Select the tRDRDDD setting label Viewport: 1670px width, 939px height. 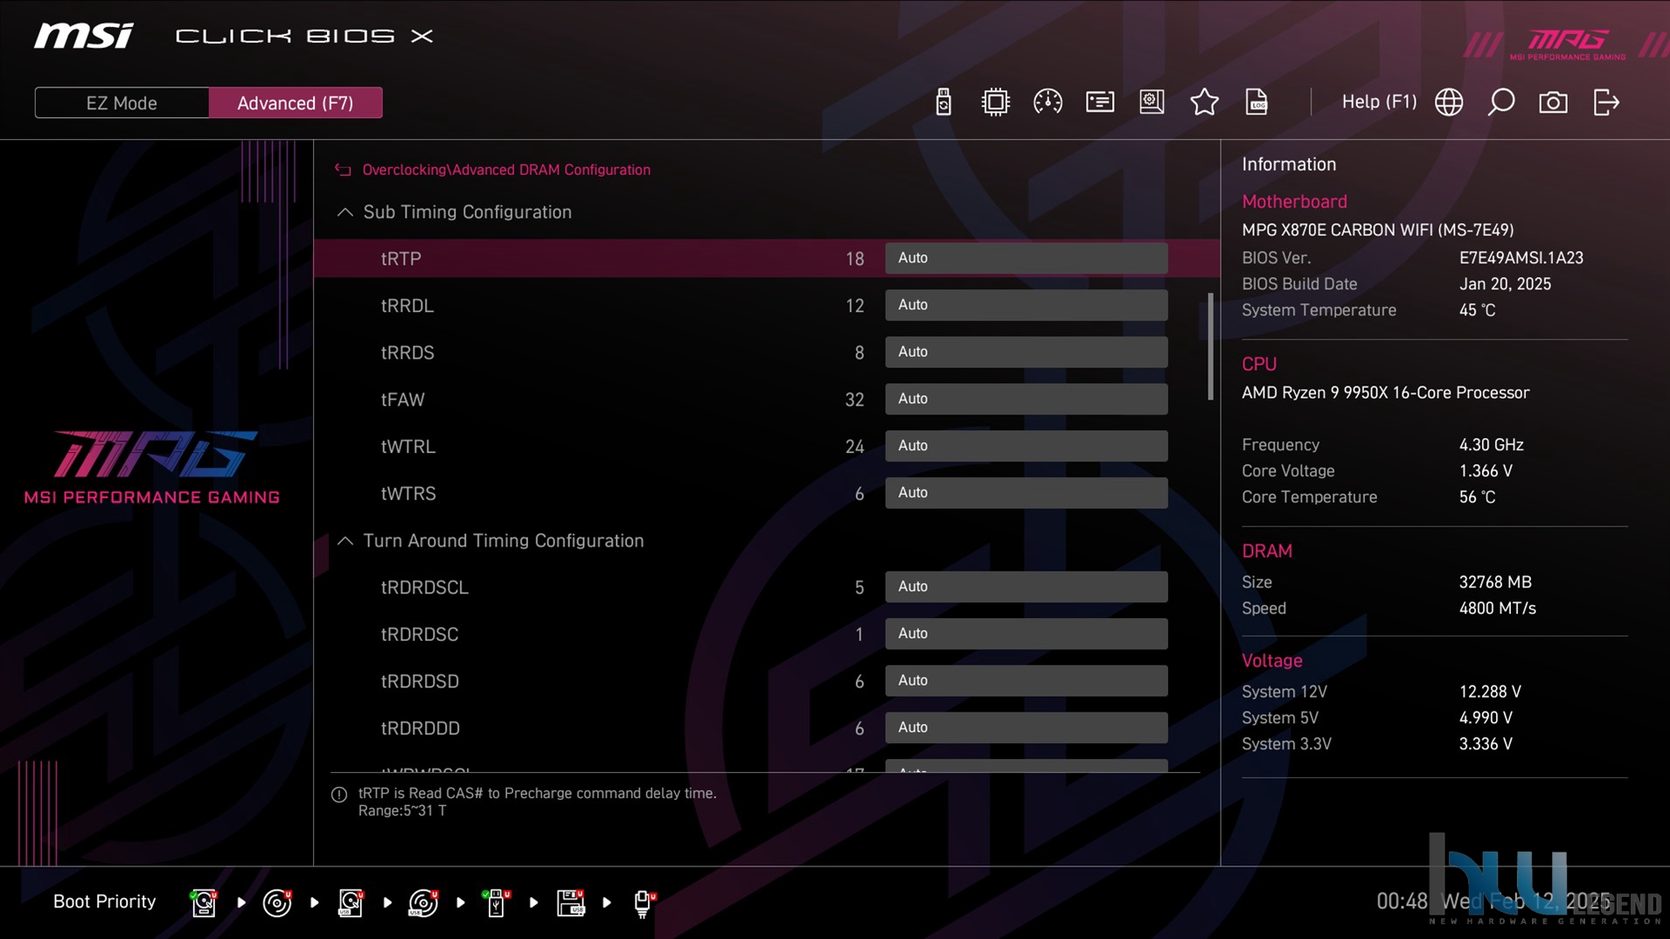(420, 728)
